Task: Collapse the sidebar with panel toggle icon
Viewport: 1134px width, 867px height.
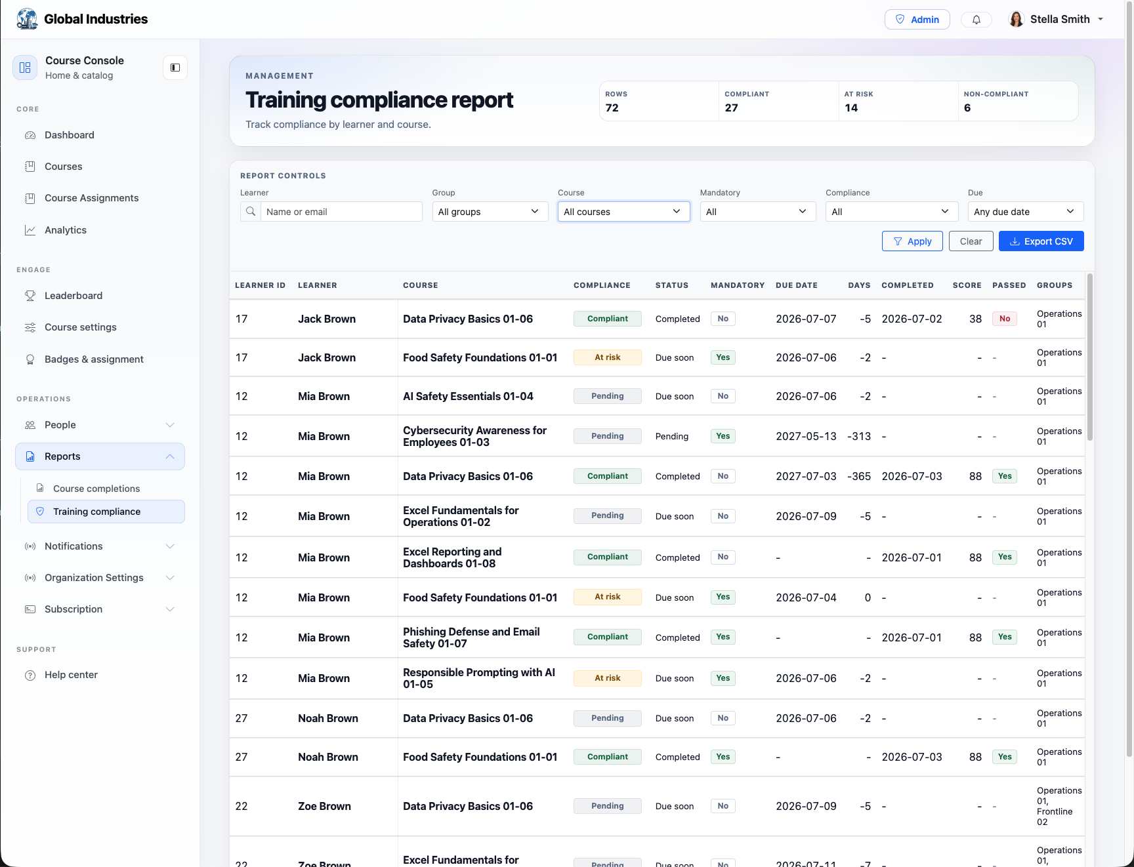Action: pos(175,68)
